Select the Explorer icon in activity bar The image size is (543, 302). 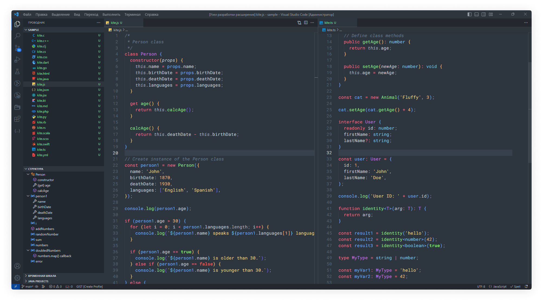(x=18, y=24)
